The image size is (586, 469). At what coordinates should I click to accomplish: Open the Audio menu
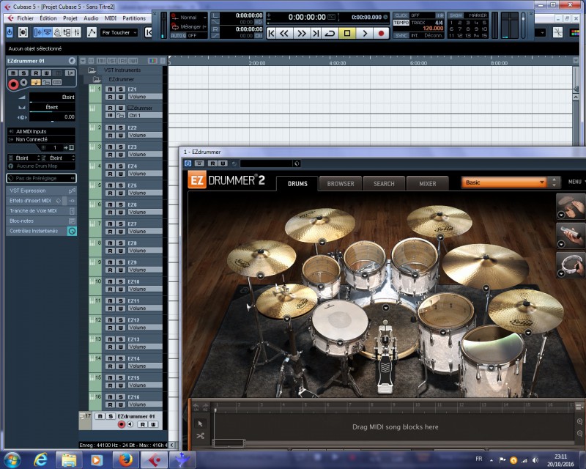(x=91, y=18)
